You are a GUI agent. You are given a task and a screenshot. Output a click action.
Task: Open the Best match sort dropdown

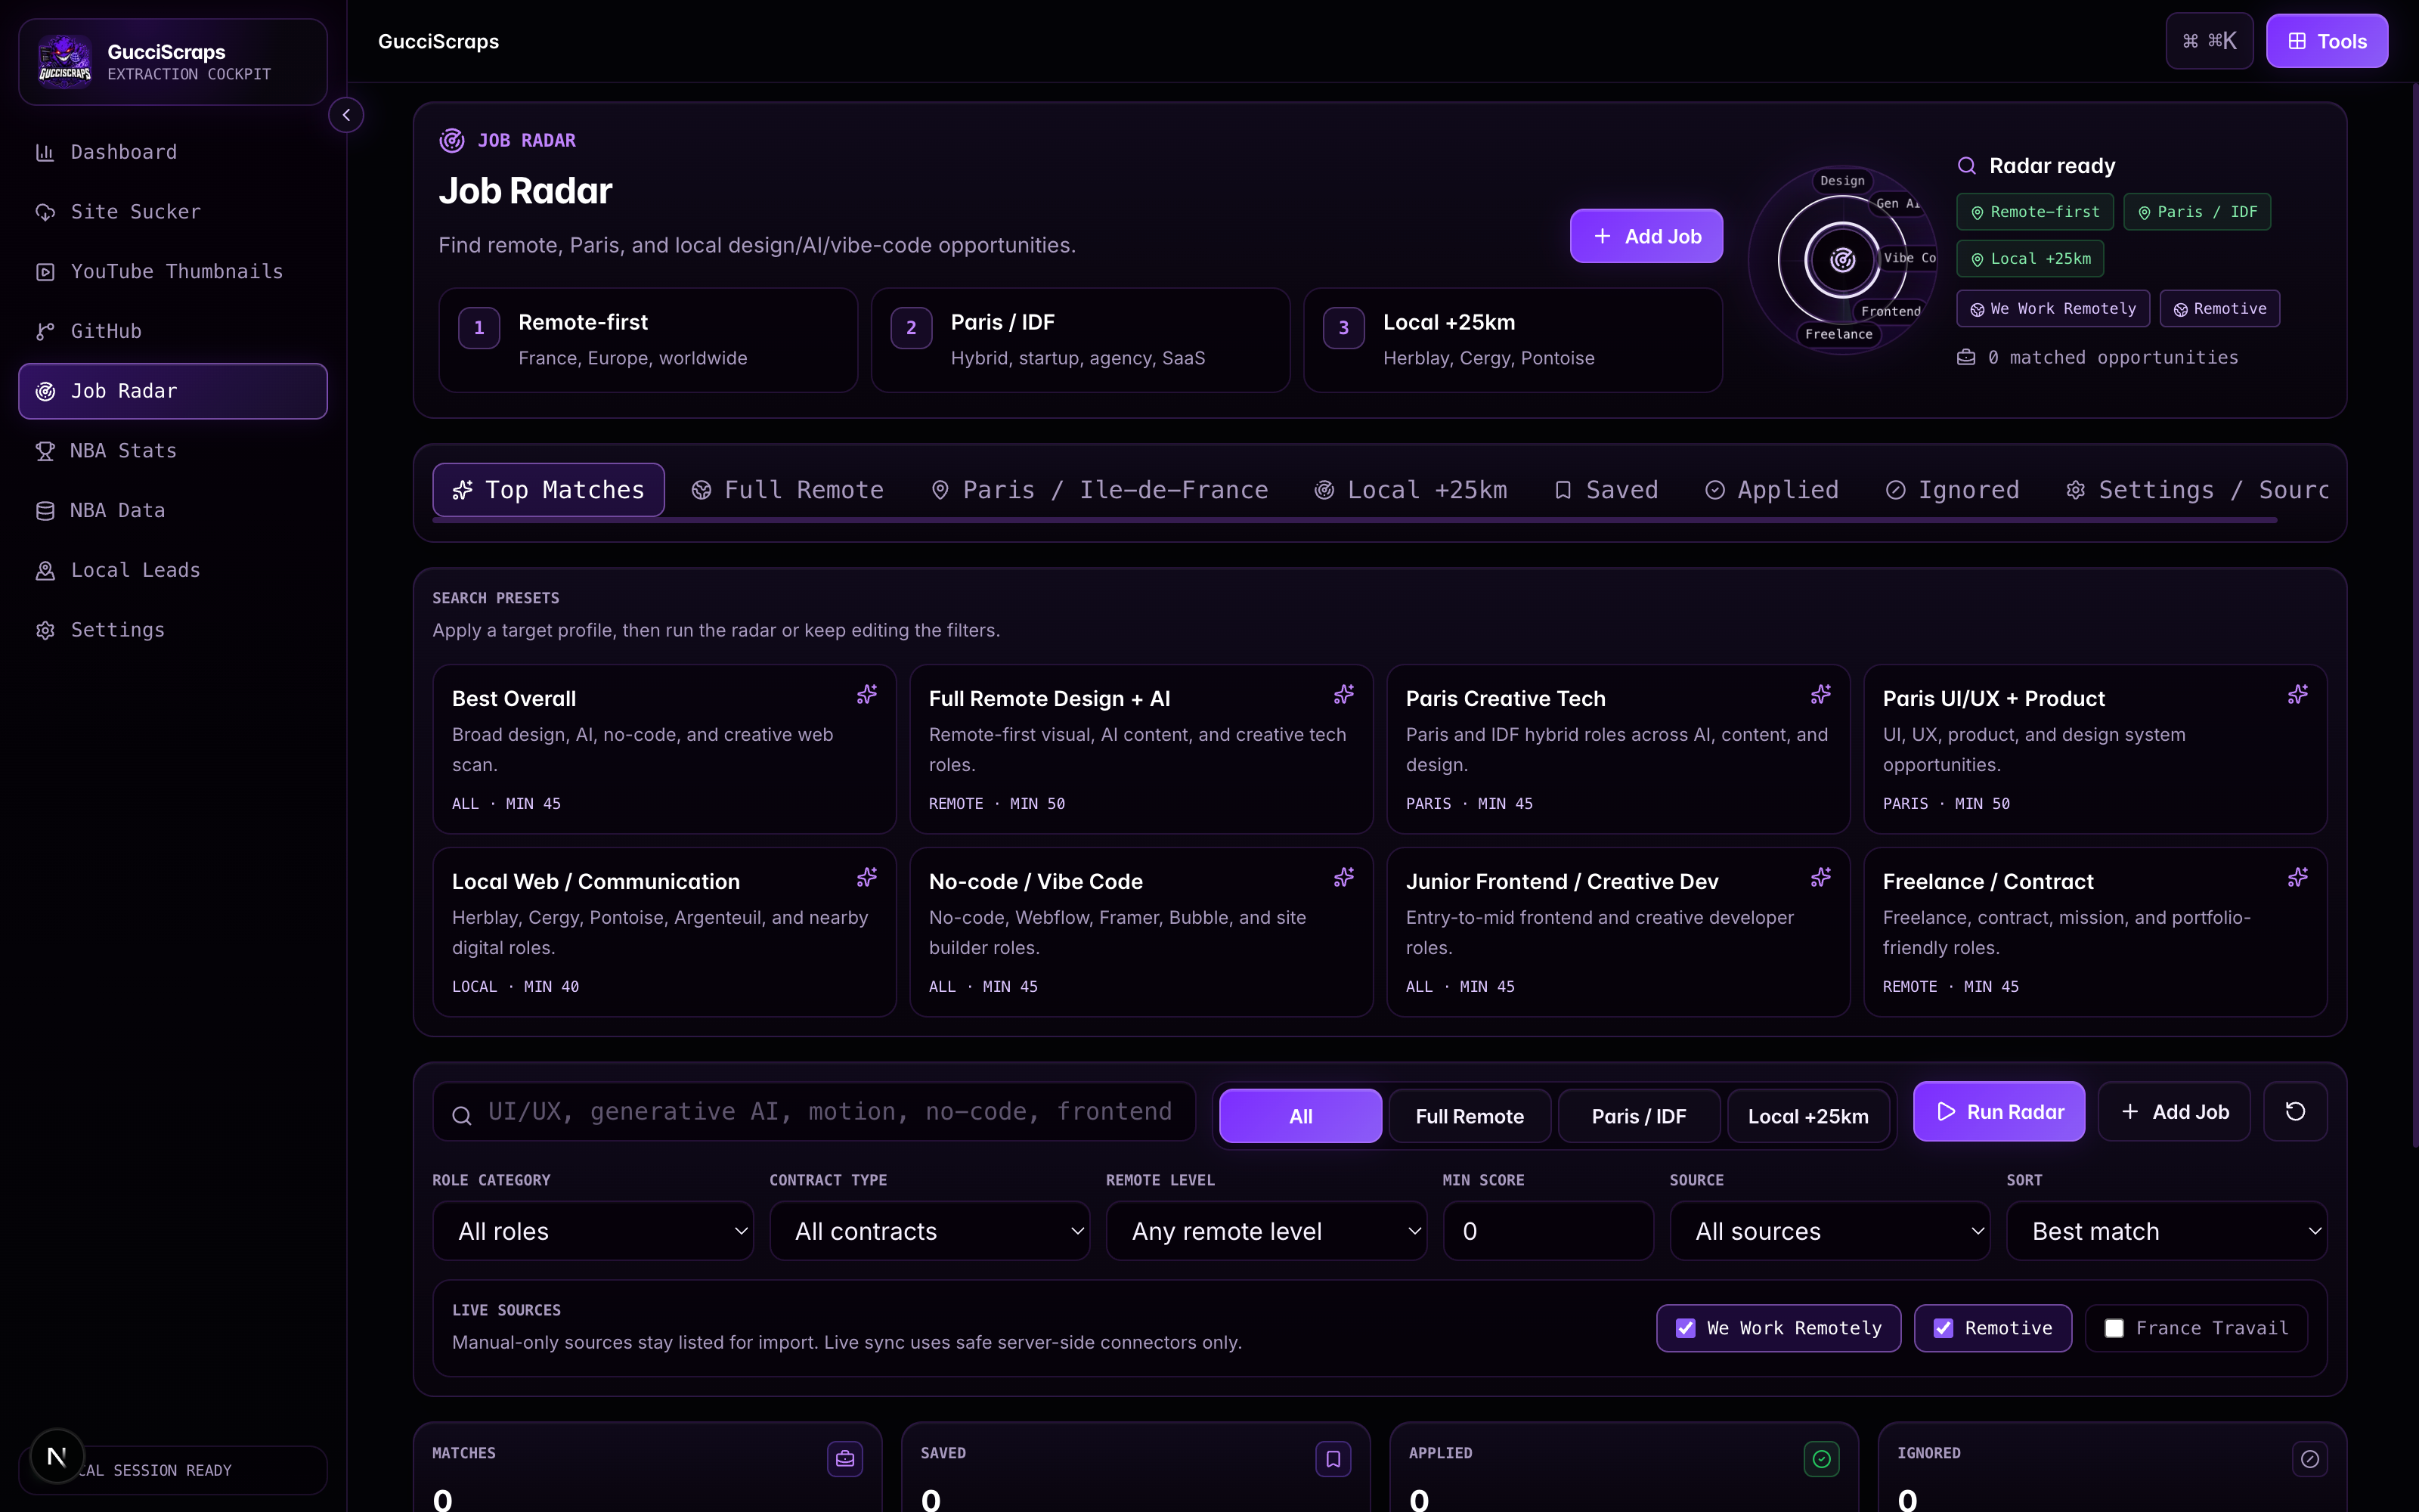(x=2166, y=1231)
